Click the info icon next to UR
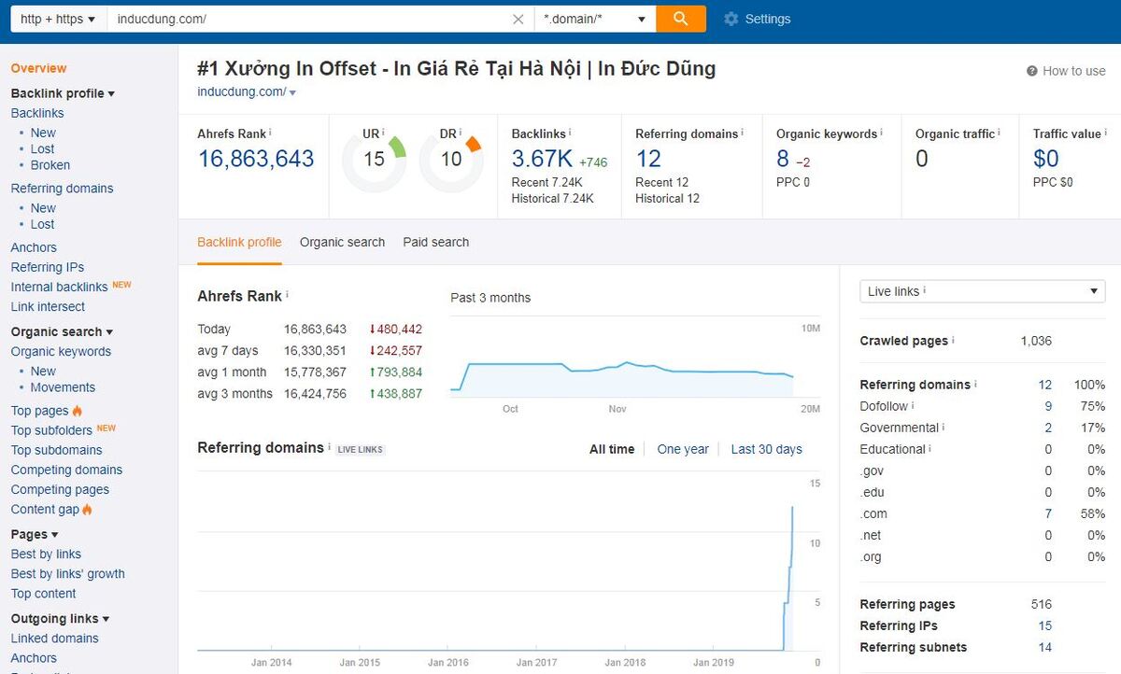Screen dimensions: 1121x674 point(383,133)
